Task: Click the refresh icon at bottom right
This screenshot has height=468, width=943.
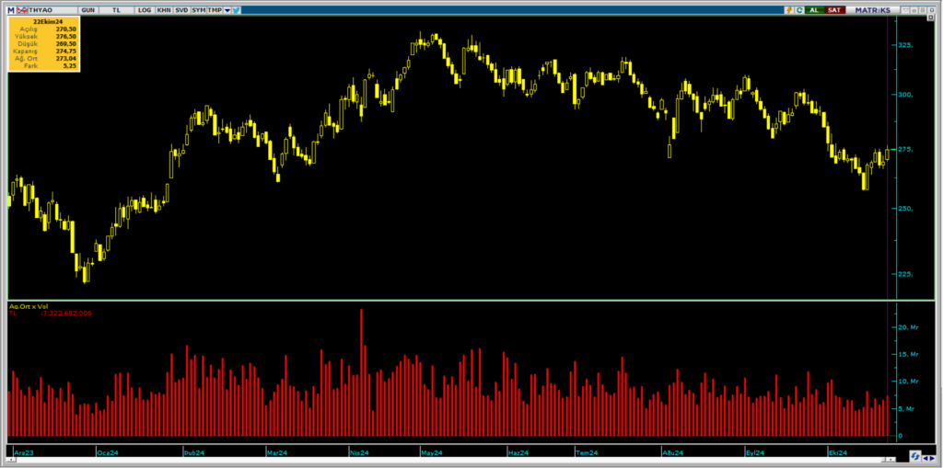Action: pos(915,454)
